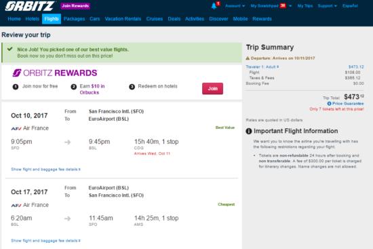Click the Orbitz Rewards logo
This screenshot has width=373, height=249.
coord(55,73)
